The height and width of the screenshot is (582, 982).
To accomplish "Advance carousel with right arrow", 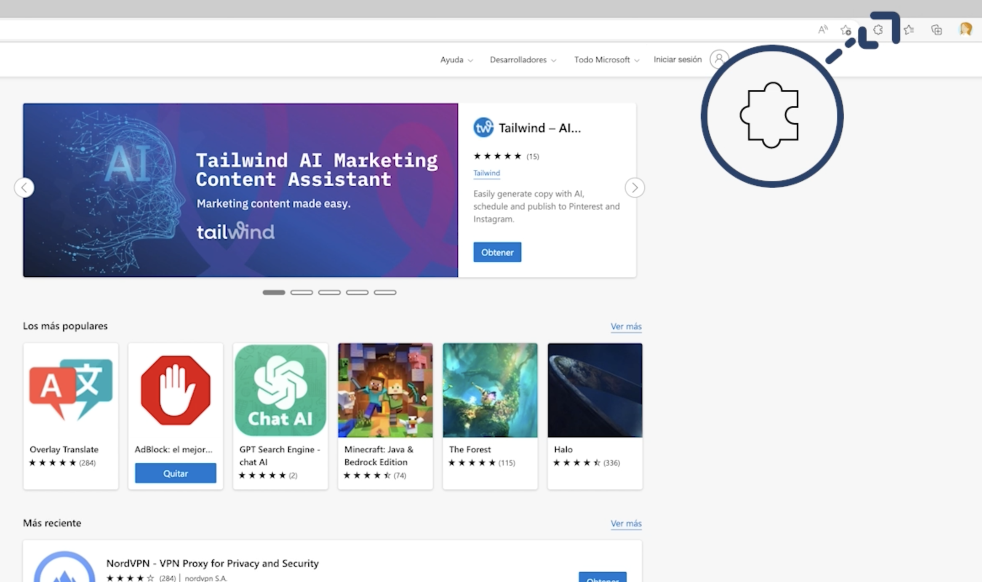I will coord(635,187).
